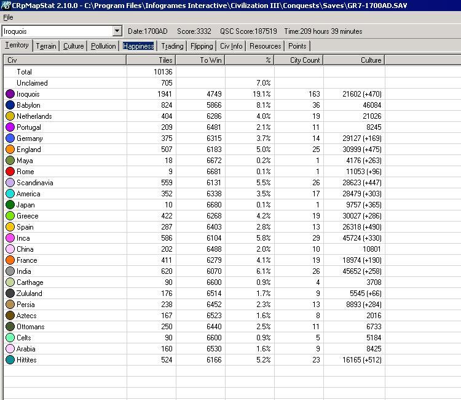This screenshot has width=461, height=400.
Task: Open the Points tab
Action: [297, 46]
